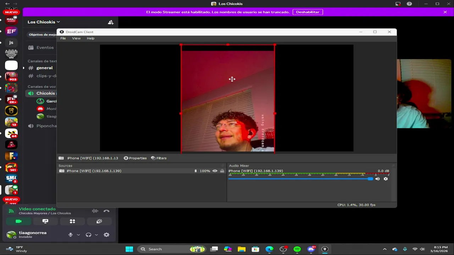Open Microsoft Edge from the taskbar
Viewport: 454px width, 255px height.
[x=270, y=249]
